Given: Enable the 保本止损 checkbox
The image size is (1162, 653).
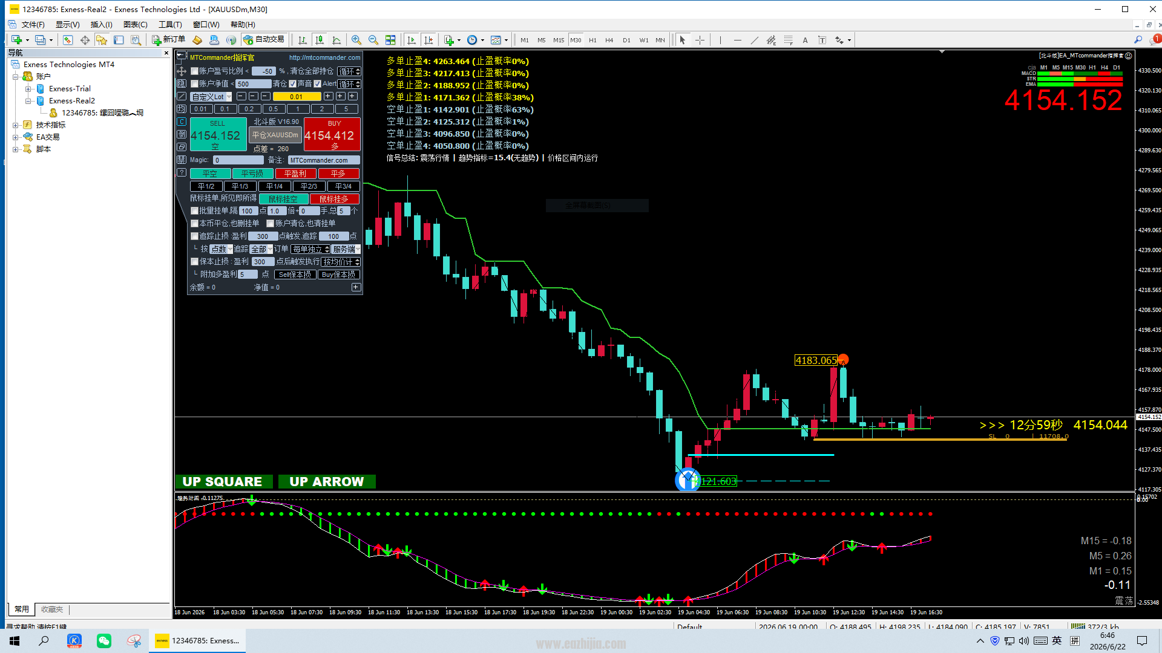Looking at the screenshot, I should pos(195,262).
